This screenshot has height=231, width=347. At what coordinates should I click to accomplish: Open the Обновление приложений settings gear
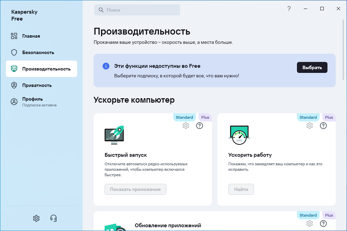coord(310,223)
